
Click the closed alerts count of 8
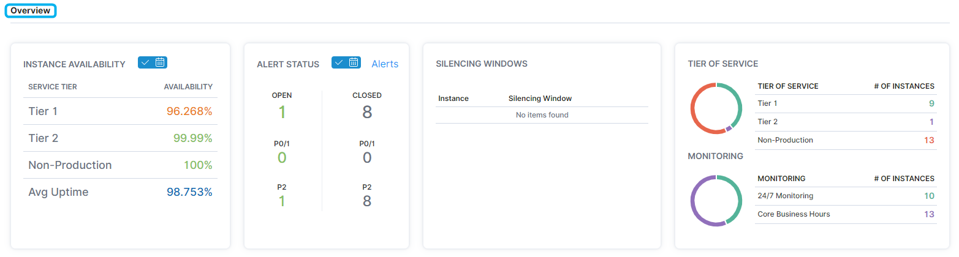(x=366, y=113)
